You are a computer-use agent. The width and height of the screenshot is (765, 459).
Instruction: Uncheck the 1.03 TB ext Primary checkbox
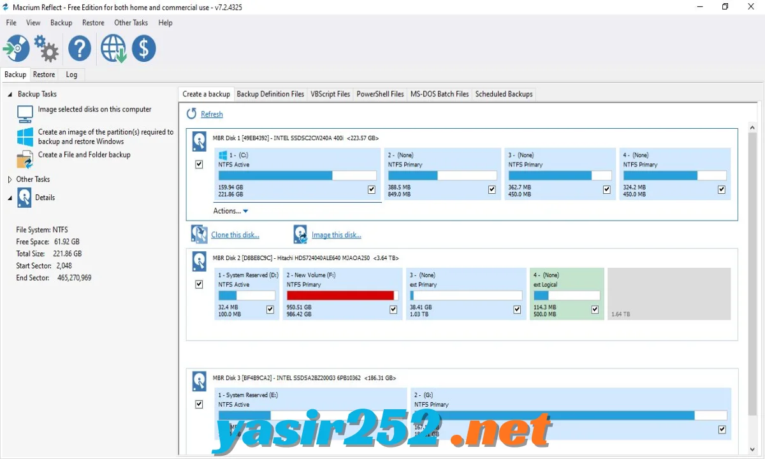pyautogui.click(x=517, y=309)
